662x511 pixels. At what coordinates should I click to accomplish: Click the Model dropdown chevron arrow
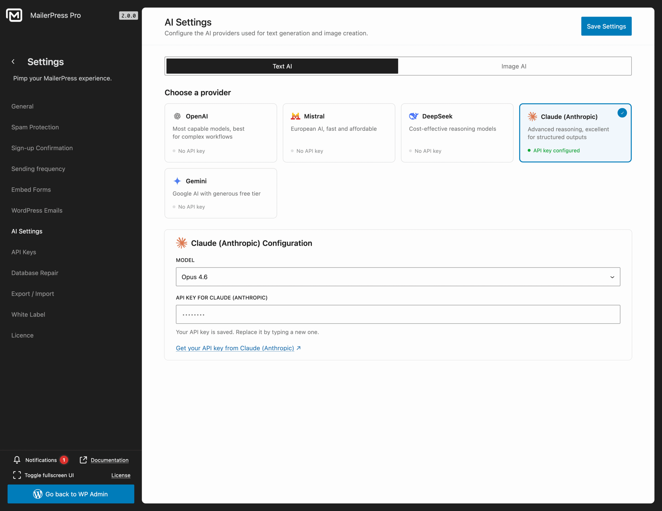click(x=612, y=277)
